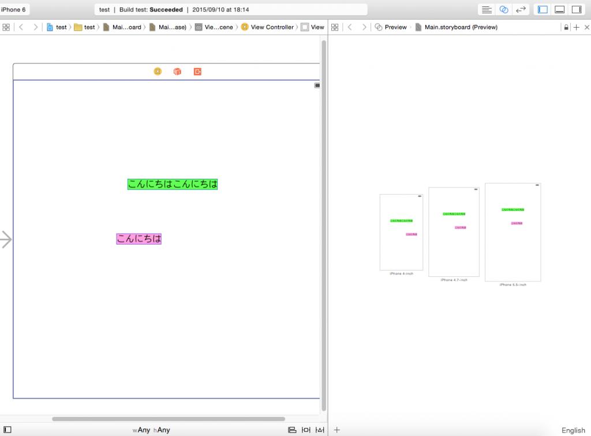Toggle the document outline button

pyautogui.click(x=7, y=430)
